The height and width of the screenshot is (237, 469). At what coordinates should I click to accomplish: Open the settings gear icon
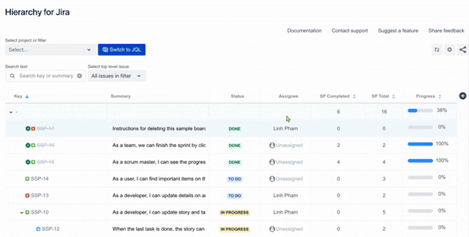(x=450, y=50)
